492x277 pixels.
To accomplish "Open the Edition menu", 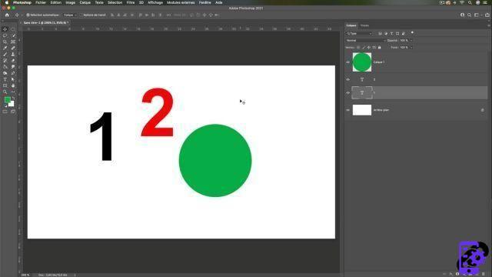I will (x=56, y=2).
